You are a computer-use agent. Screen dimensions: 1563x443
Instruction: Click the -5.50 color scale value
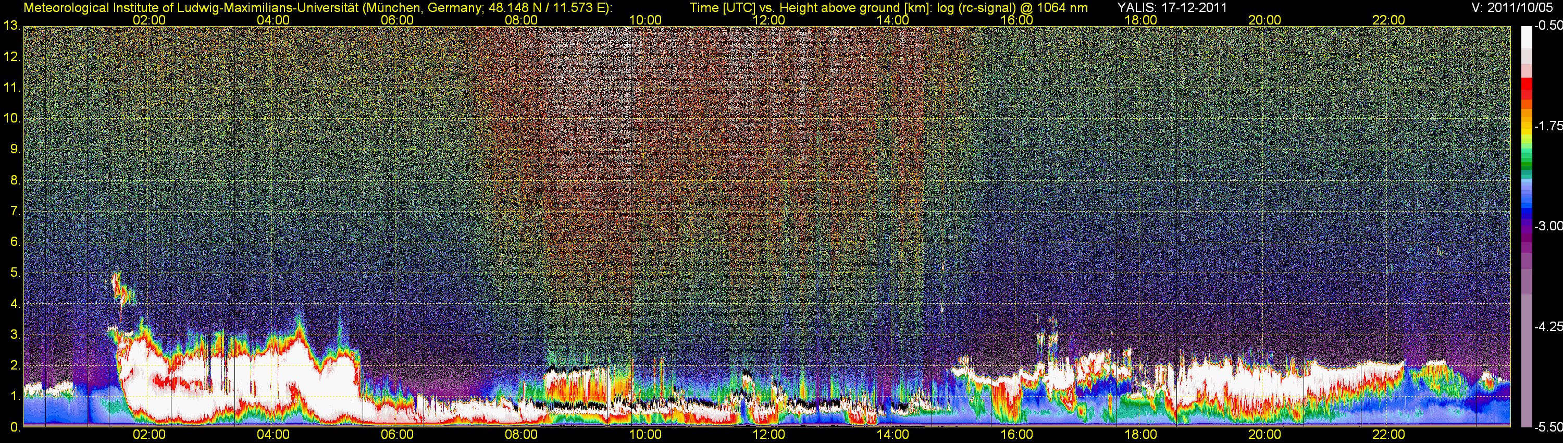1548,427
